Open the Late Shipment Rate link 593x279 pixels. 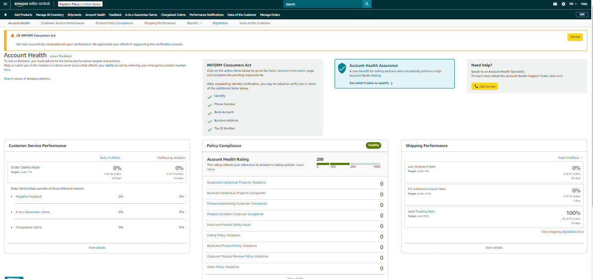421,167
